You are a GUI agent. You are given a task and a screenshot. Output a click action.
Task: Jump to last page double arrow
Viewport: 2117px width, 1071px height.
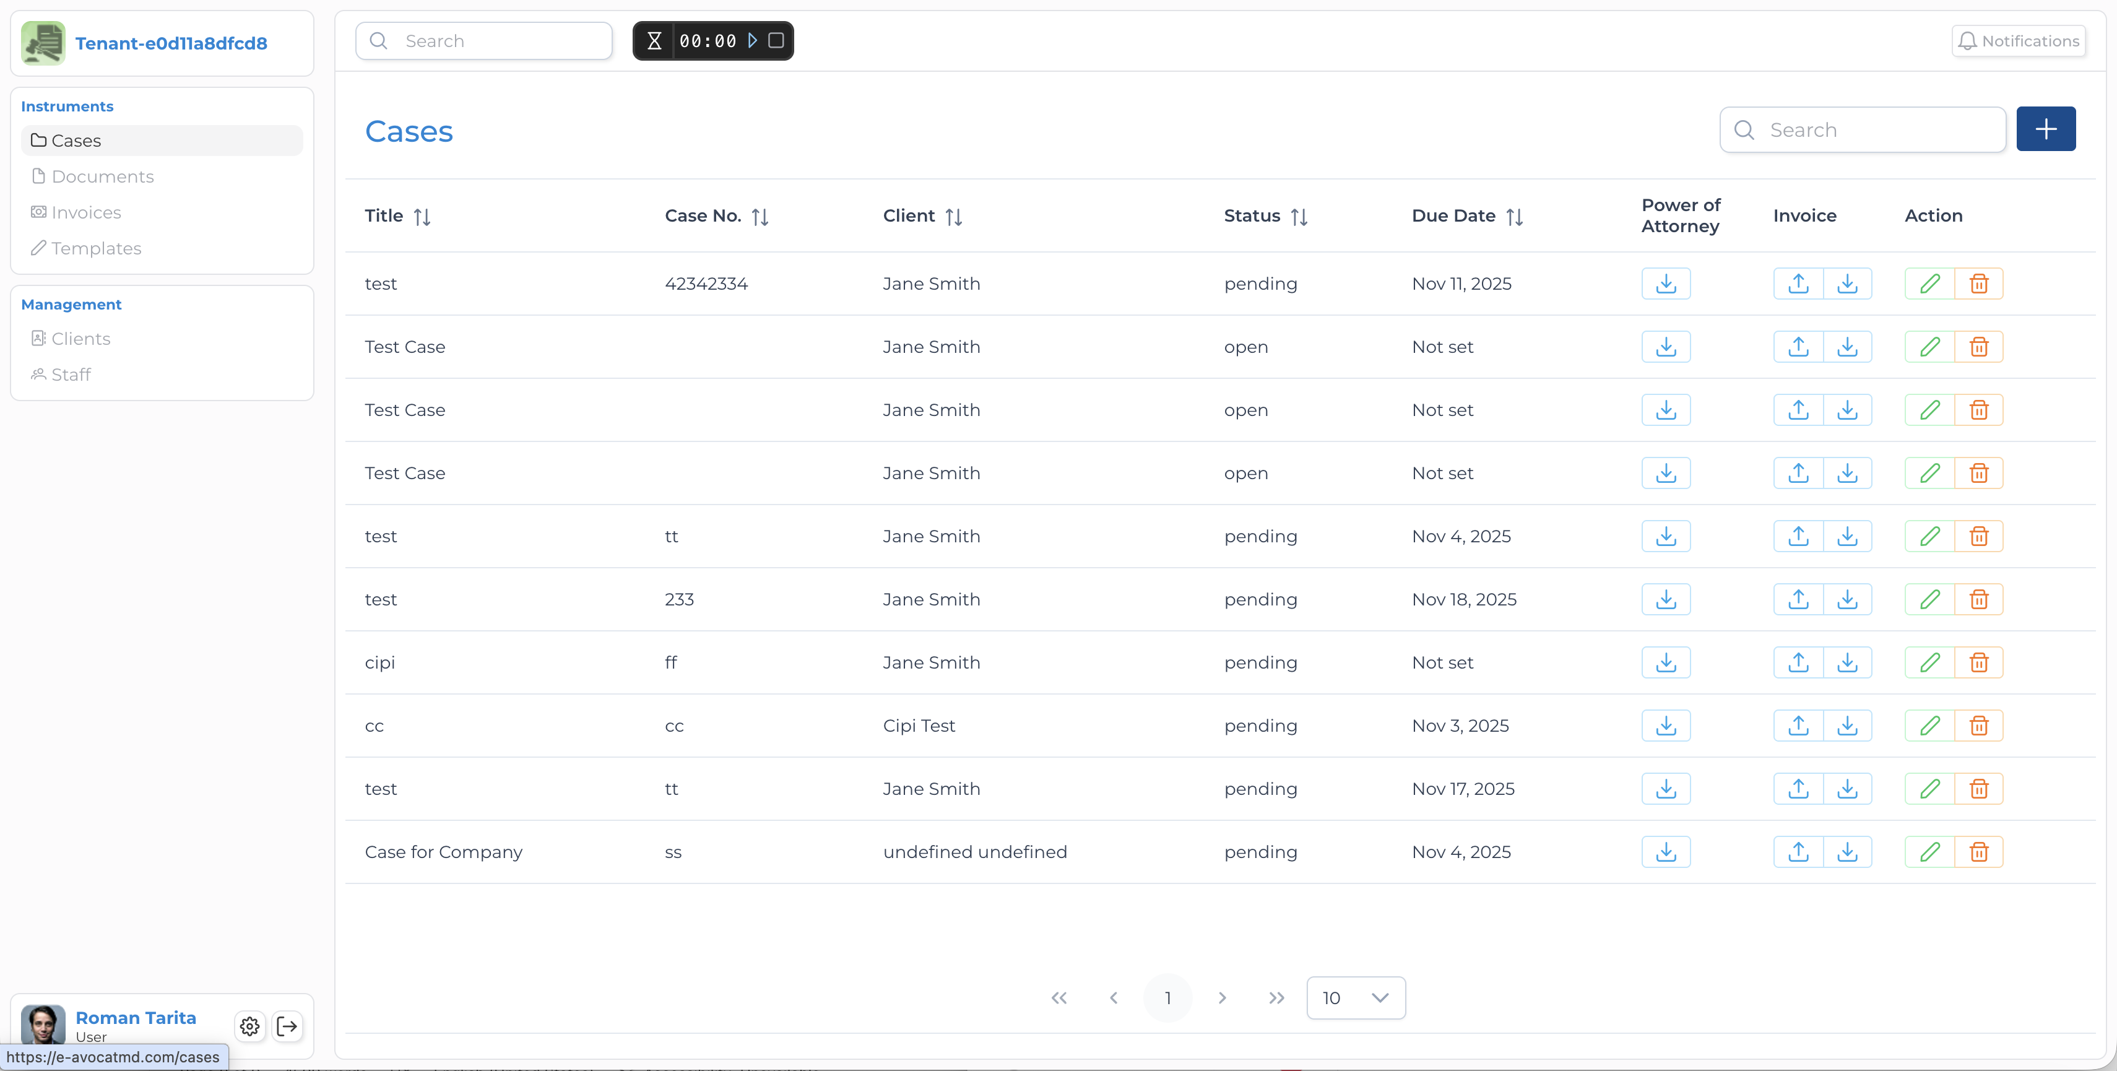tap(1275, 998)
